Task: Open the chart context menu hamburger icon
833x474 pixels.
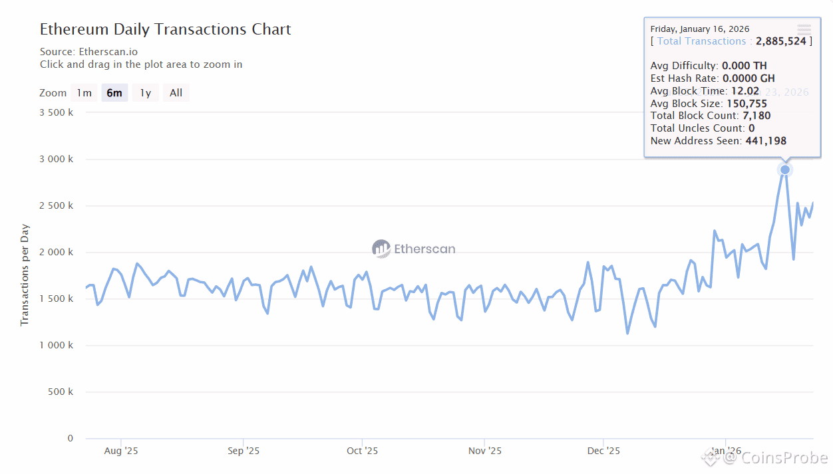Action: point(804,29)
